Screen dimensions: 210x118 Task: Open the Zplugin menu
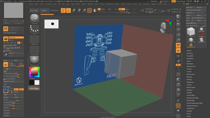click(154, 4)
